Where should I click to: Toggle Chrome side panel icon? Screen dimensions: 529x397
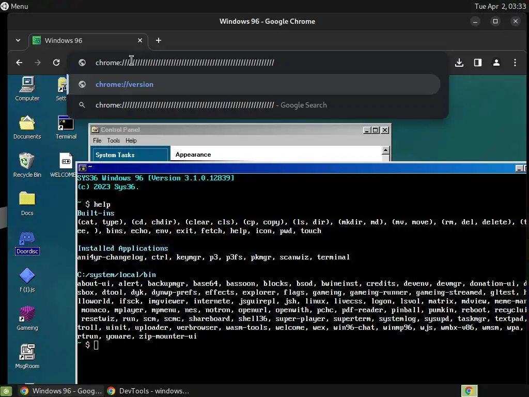[x=478, y=63]
